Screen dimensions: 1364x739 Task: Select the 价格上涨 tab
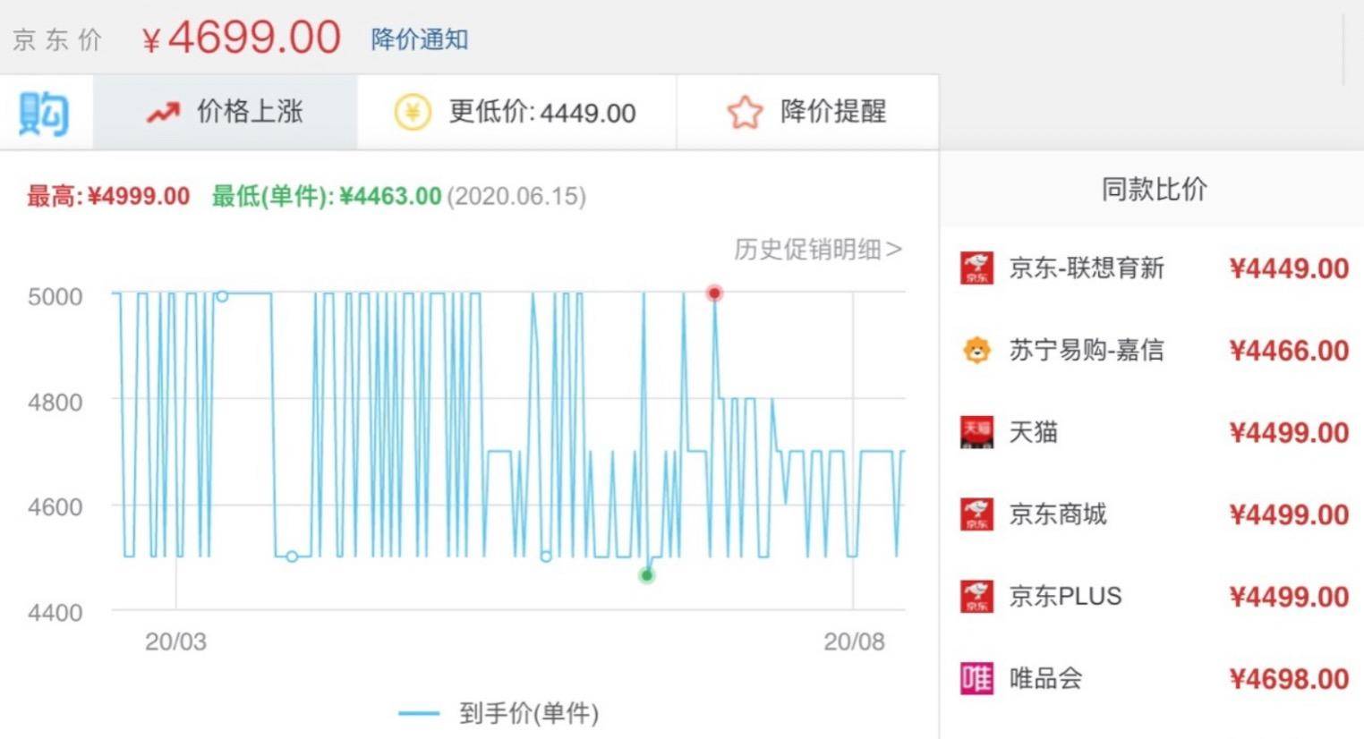click(226, 113)
